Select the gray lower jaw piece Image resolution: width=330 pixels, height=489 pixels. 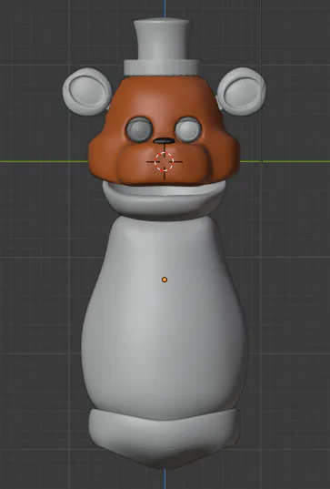164,199
